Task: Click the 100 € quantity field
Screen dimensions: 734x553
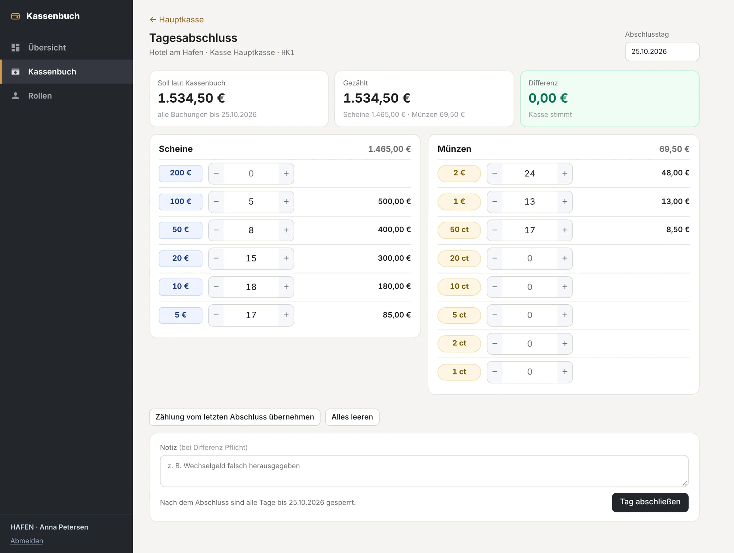Action: tap(251, 202)
